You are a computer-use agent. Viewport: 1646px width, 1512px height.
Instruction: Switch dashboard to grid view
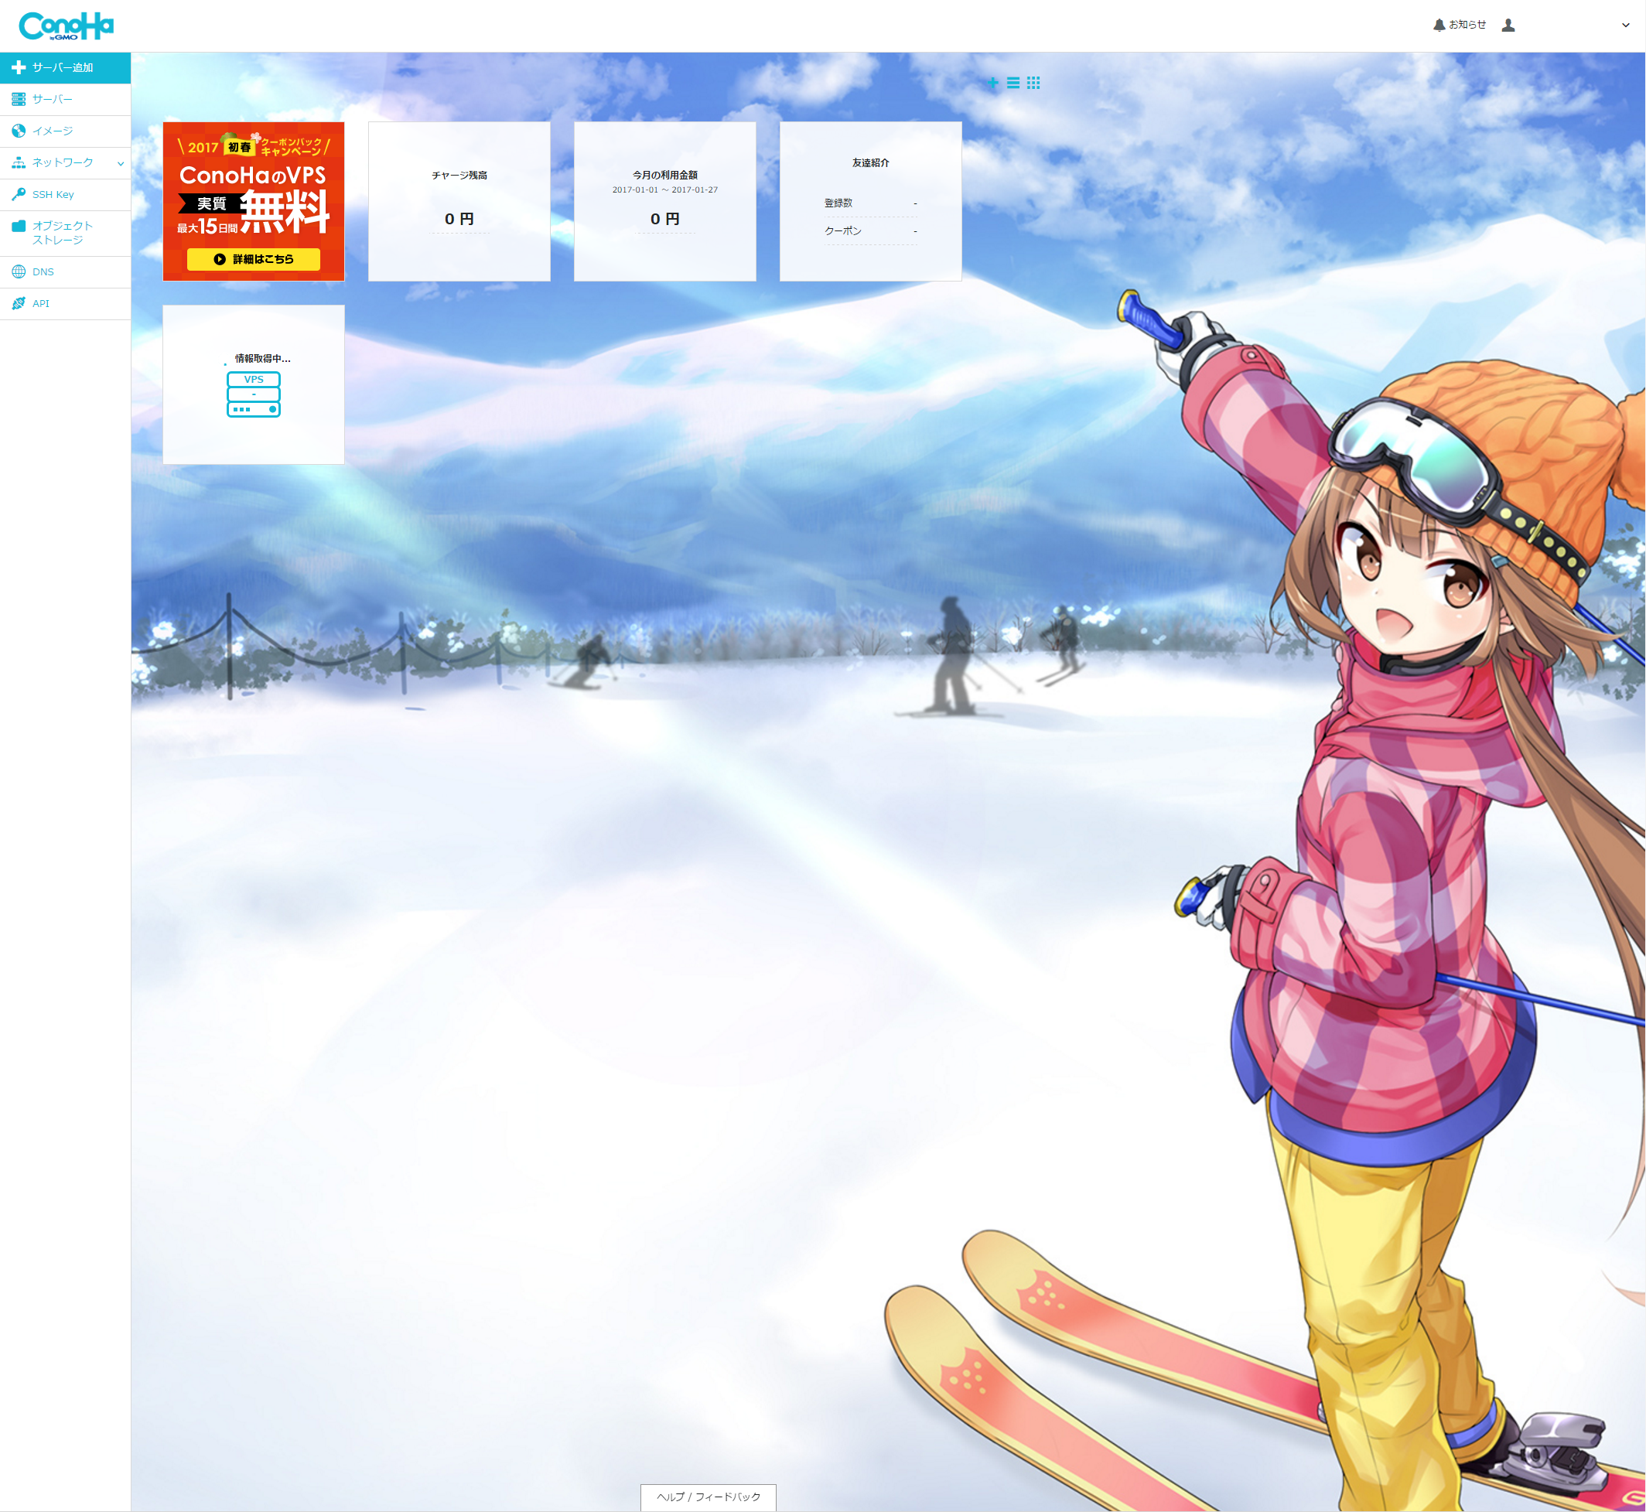[1033, 83]
